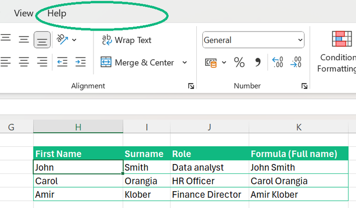This screenshot has width=356, height=208.
Task: Select column I header
Action: (147, 127)
